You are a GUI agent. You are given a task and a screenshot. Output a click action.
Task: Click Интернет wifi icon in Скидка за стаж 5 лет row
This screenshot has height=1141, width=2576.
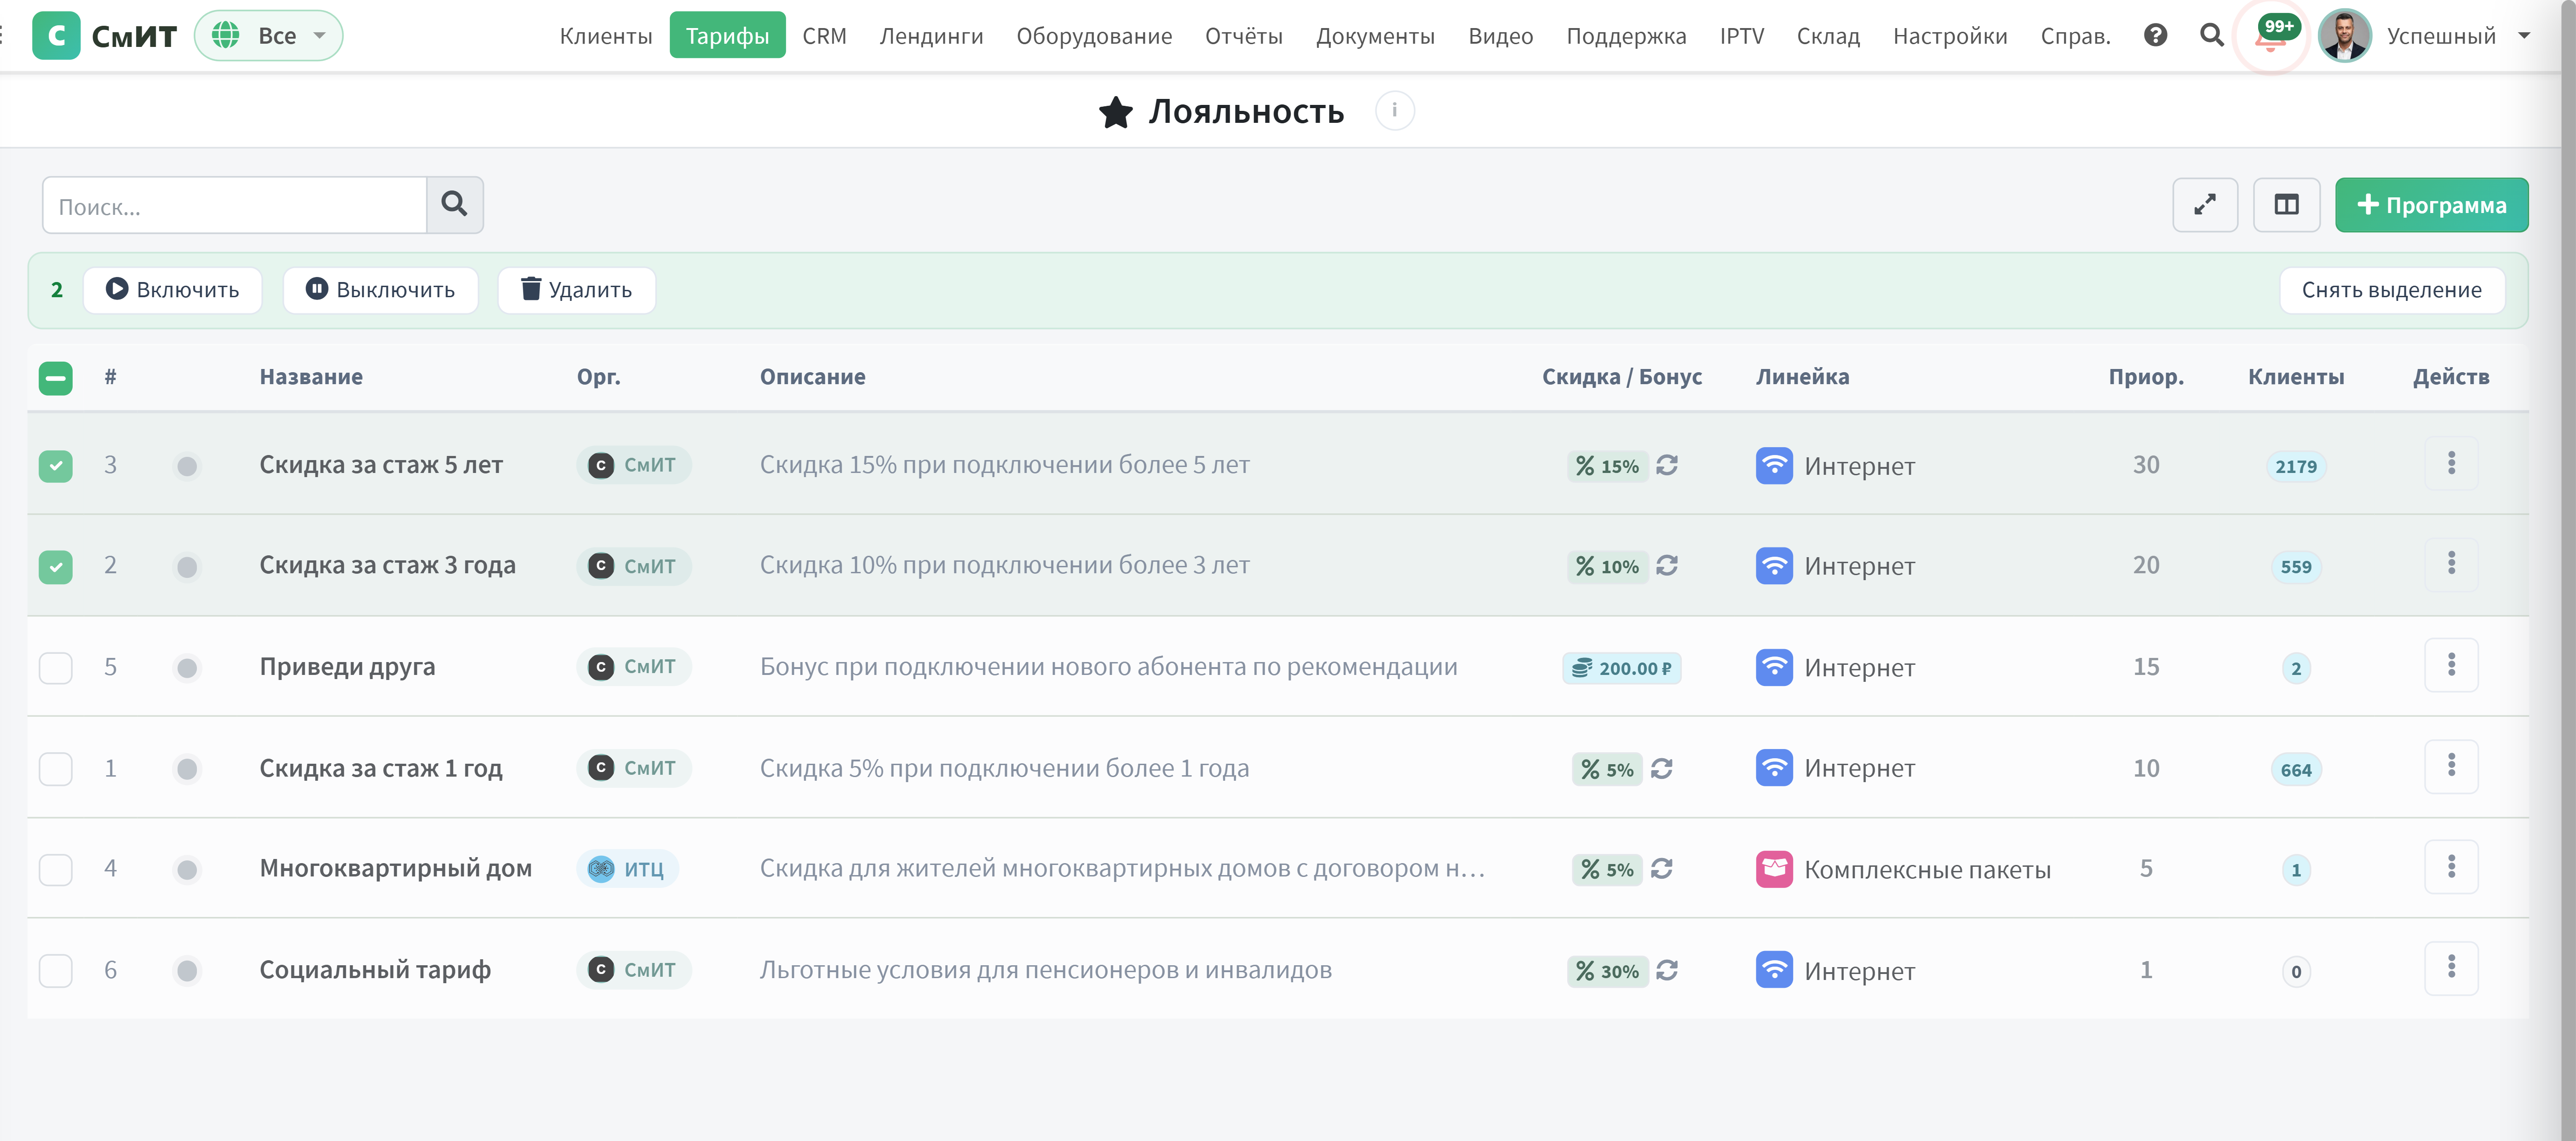1774,465
